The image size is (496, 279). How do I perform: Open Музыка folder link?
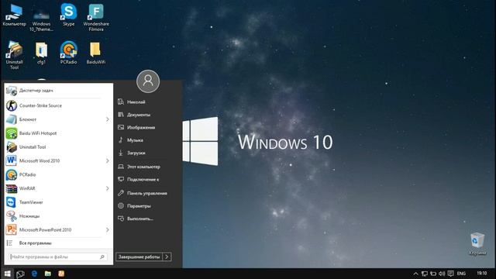point(130,140)
